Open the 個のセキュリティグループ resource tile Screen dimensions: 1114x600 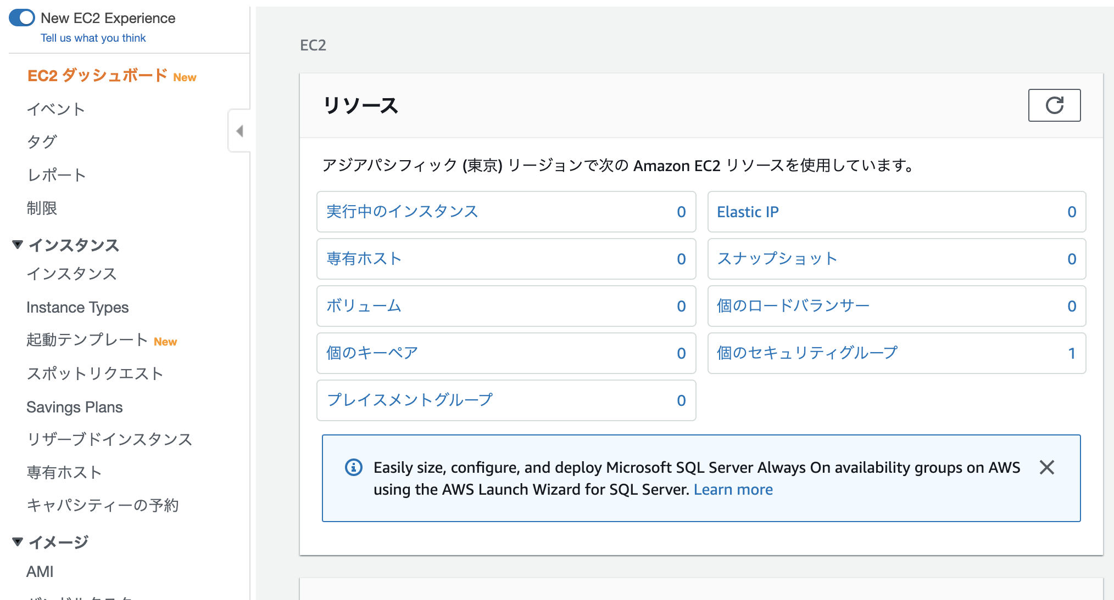tap(807, 353)
